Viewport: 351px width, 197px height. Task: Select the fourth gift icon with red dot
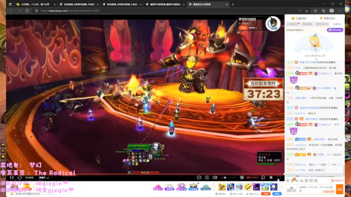coord(193,187)
